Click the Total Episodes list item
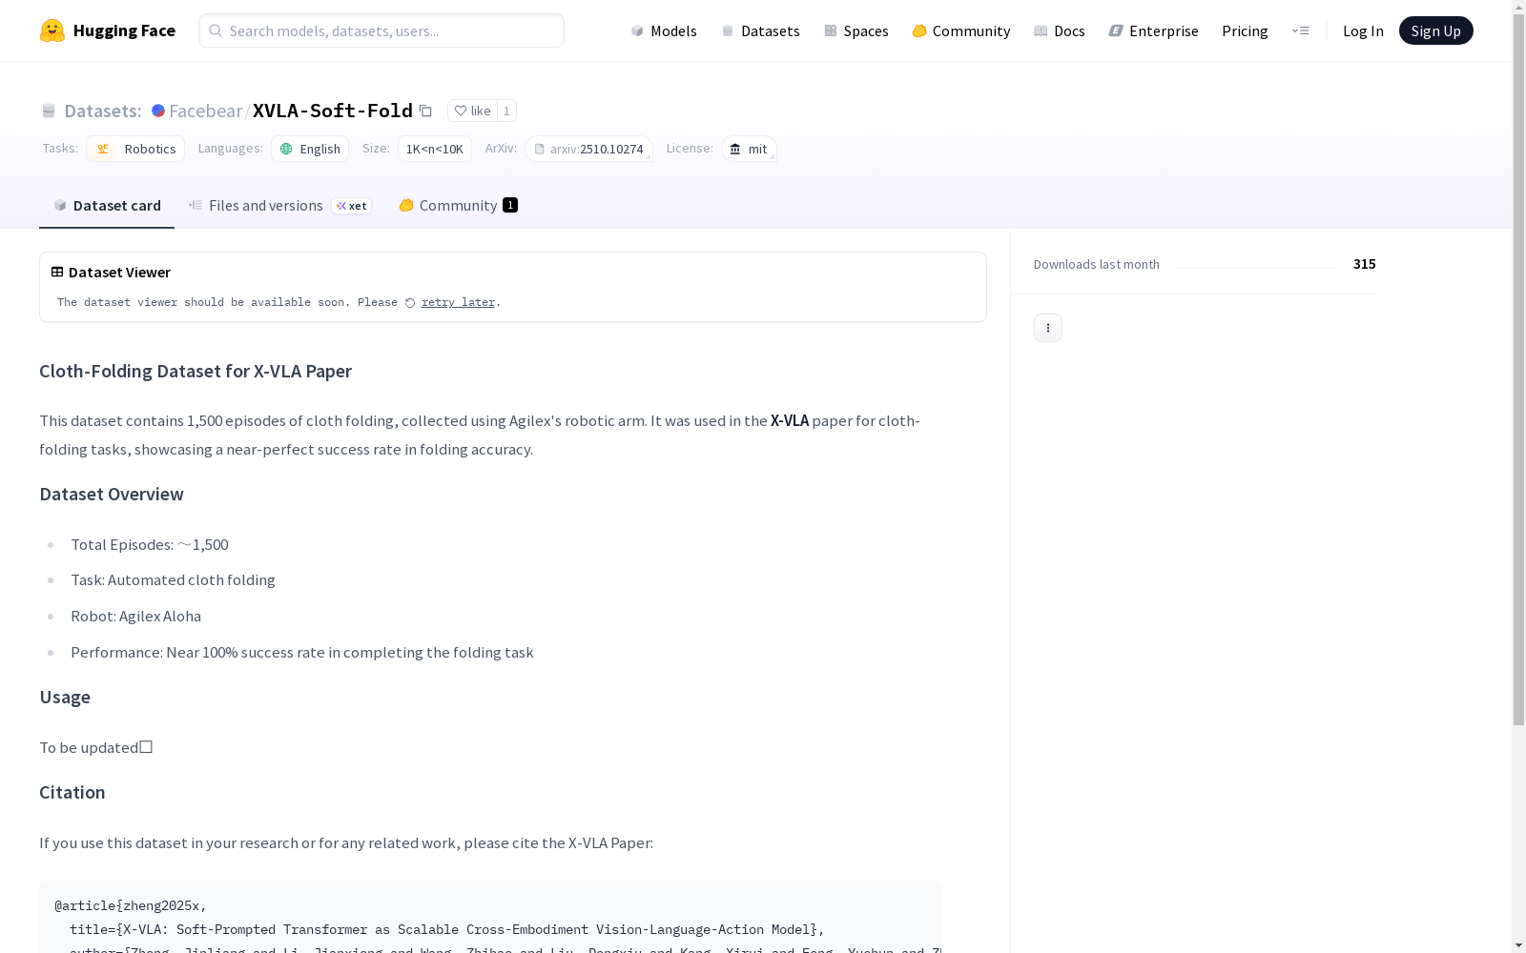This screenshot has height=953, width=1526. (x=150, y=544)
